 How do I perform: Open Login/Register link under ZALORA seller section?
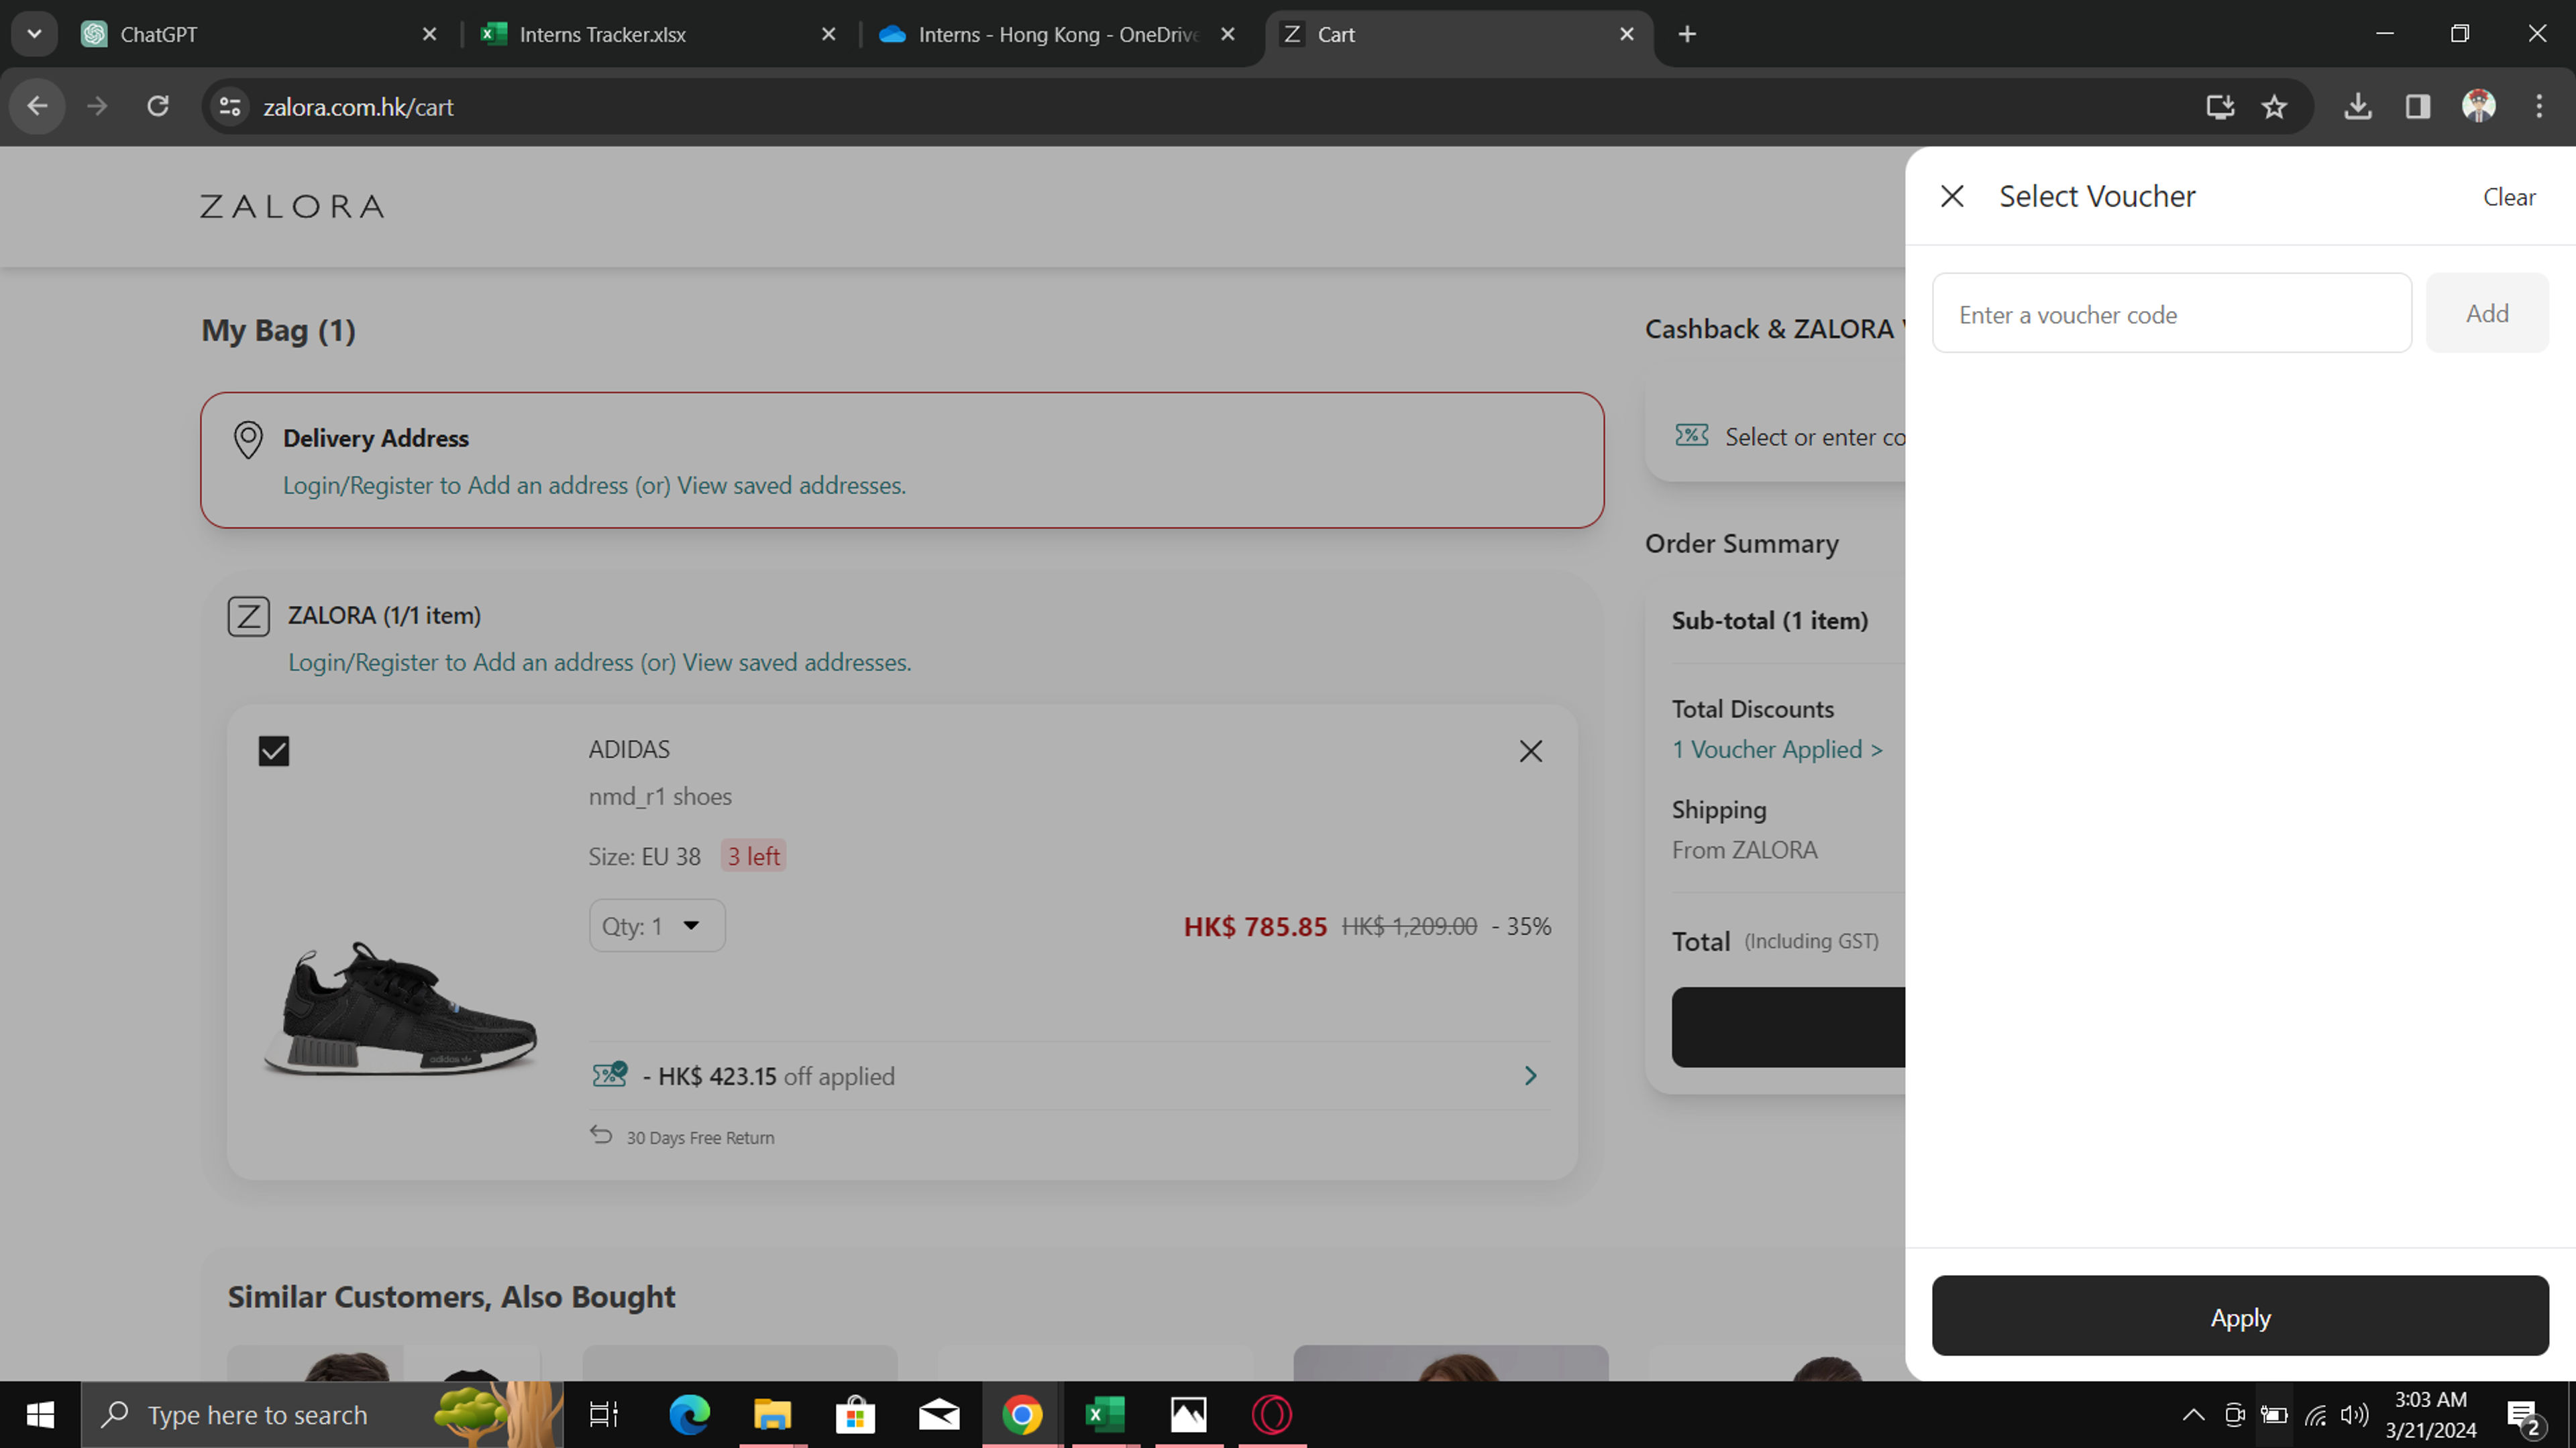[600, 662]
